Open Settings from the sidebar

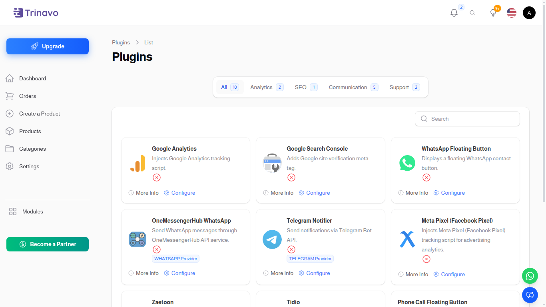[48, 166]
